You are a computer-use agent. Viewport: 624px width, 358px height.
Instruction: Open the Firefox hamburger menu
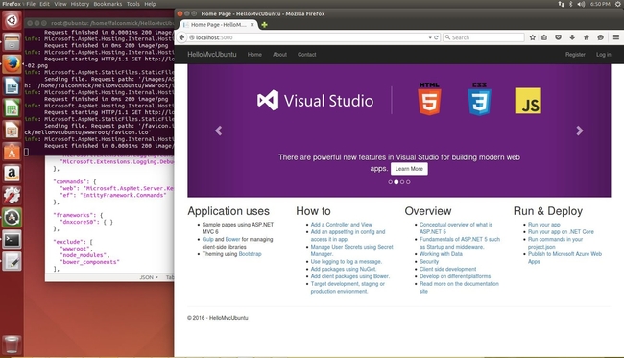(x=616, y=37)
